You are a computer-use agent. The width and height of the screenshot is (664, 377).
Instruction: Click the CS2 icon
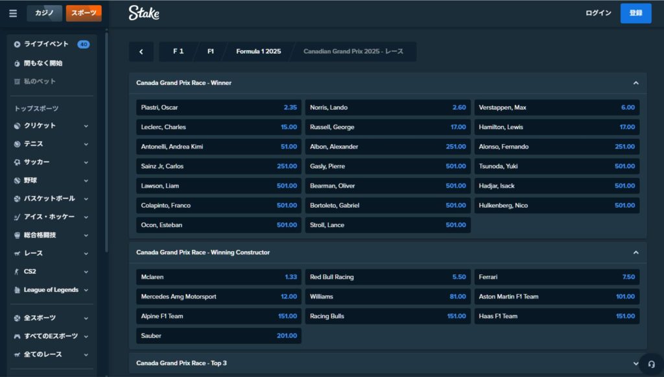(17, 271)
